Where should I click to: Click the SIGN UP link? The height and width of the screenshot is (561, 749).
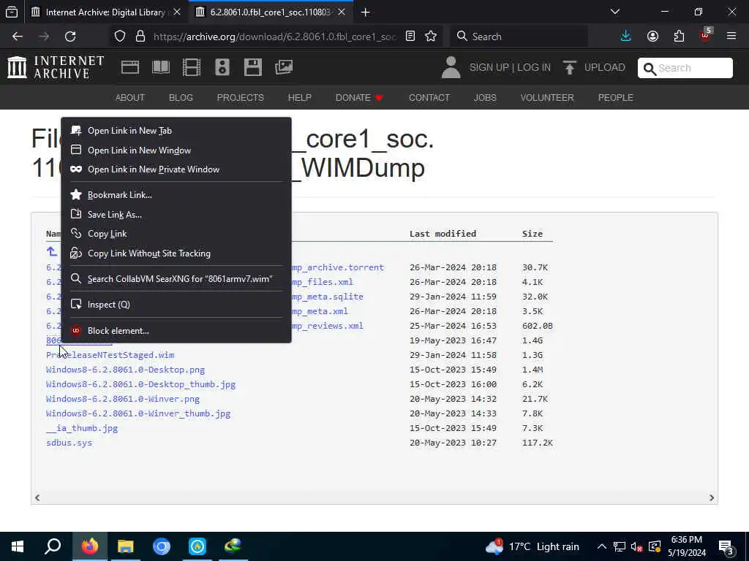(489, 68)
